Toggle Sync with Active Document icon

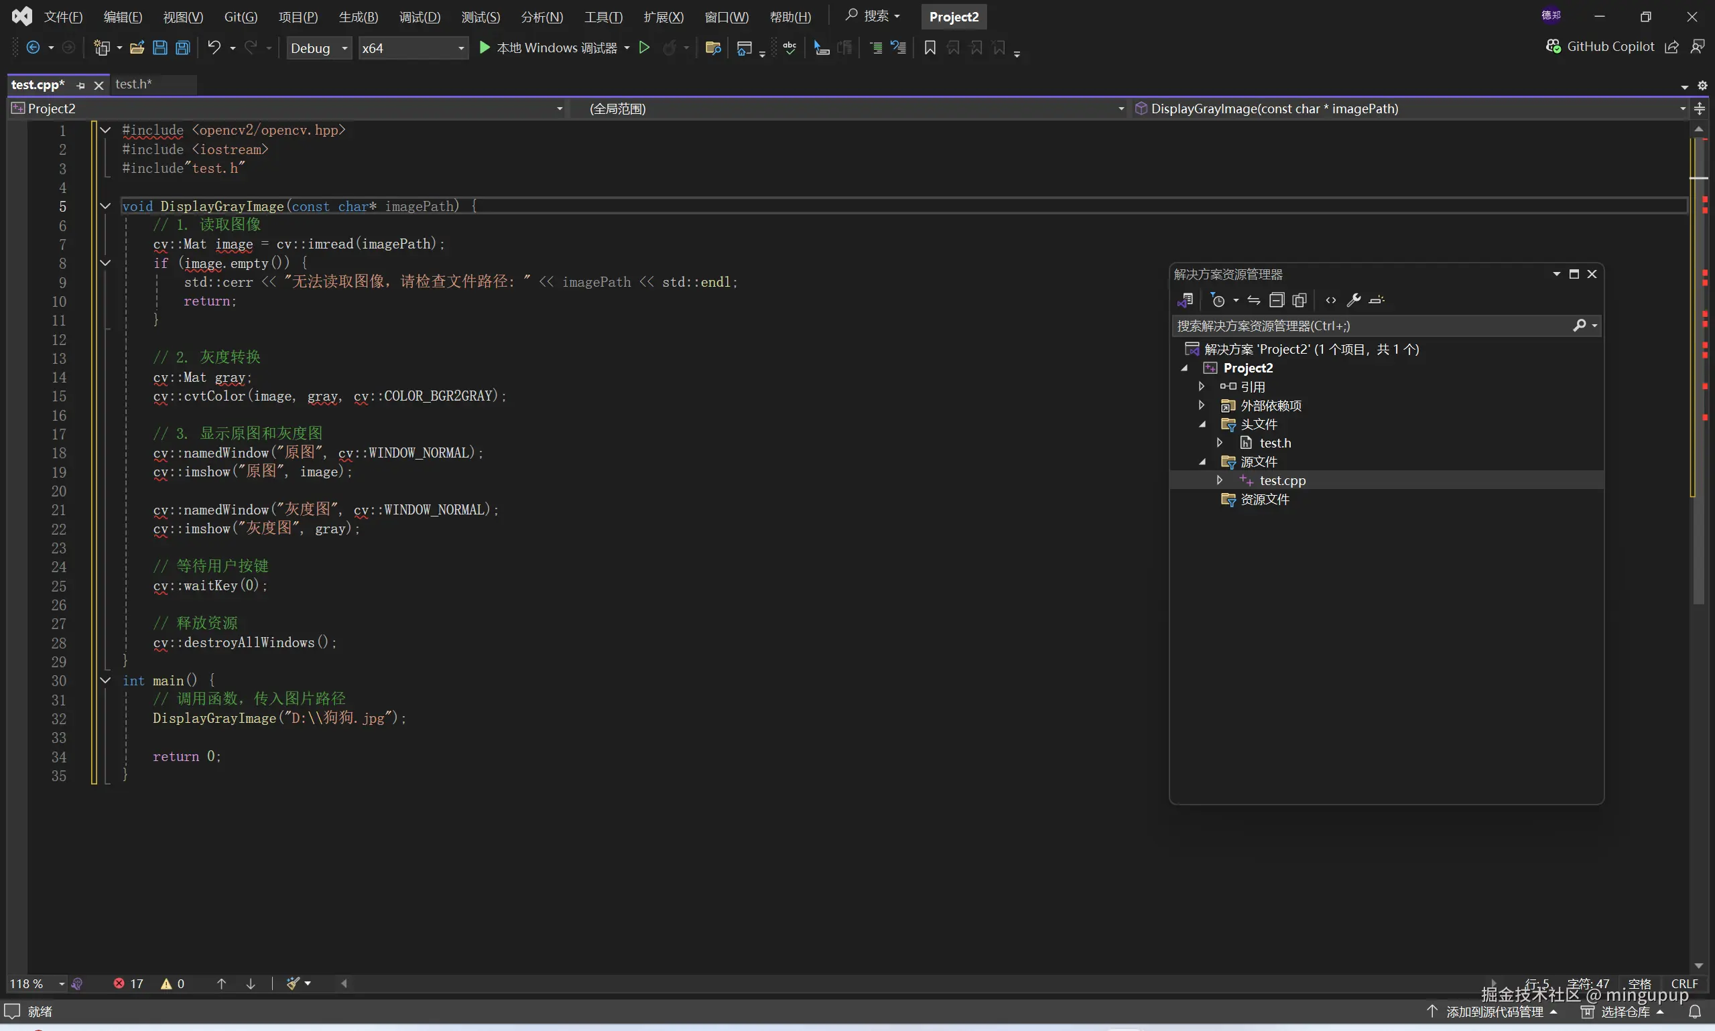click(x=1254, y=300)
